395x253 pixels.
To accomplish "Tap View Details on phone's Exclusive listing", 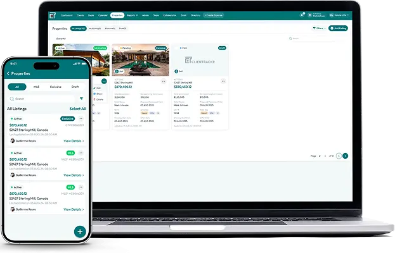I will (74, 141).
